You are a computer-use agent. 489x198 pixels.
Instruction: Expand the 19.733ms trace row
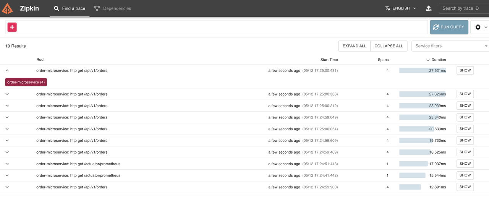pyautogui.click(x=7, y=141)
